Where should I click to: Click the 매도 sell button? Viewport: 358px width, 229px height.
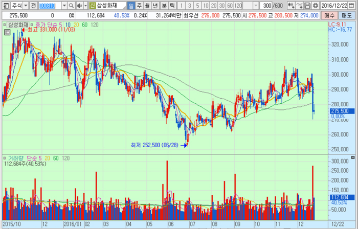click(346, 15)
